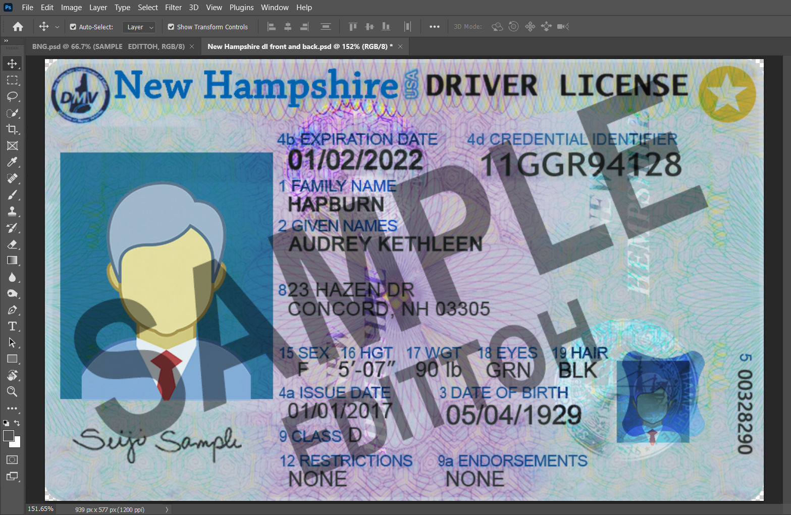Screen dimensions: 791x515
Task: Align horizontal centers in options bar
Action: point(288,27)
